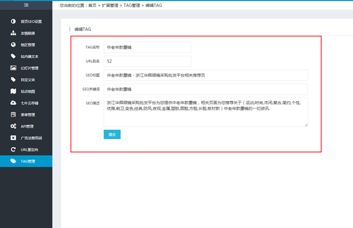Focus the SEO关键词 input field
The image size is (353, 228).
tap(205, 89)
